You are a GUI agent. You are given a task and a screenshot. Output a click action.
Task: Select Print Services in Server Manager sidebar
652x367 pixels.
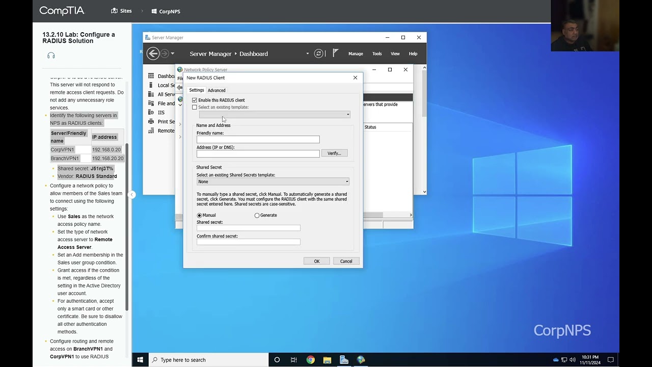(x=166, y=122)
